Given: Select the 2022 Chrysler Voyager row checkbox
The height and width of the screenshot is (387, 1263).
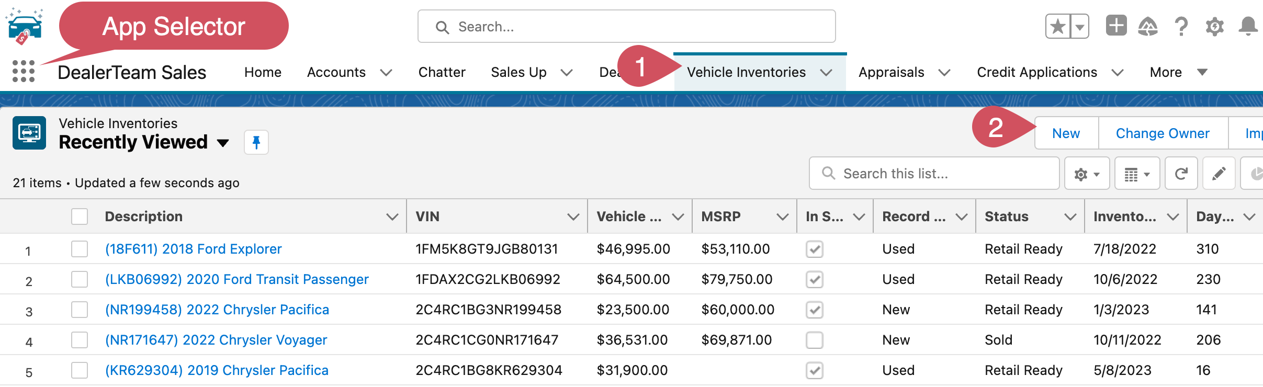Looking at the screenshot, I should [x=80, y=340].
